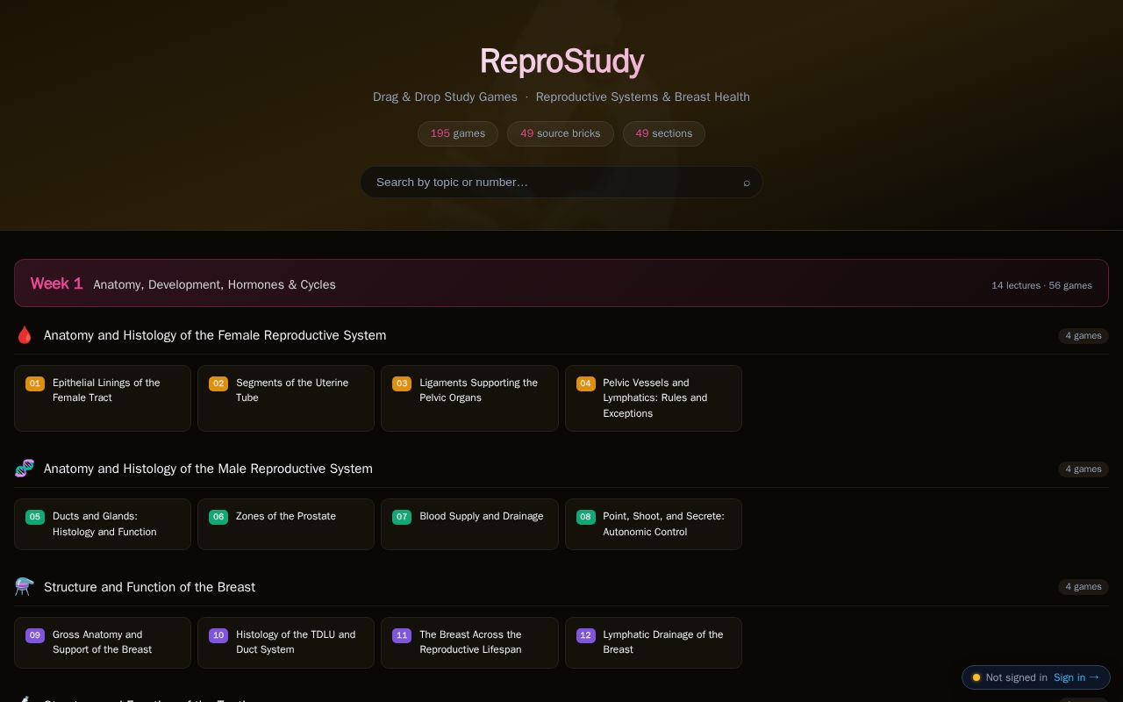Click the ReproStudy title
Image resolution: width=1123 pixels, height=702 pixels.
pyautogui.click(x=561, y=61)
